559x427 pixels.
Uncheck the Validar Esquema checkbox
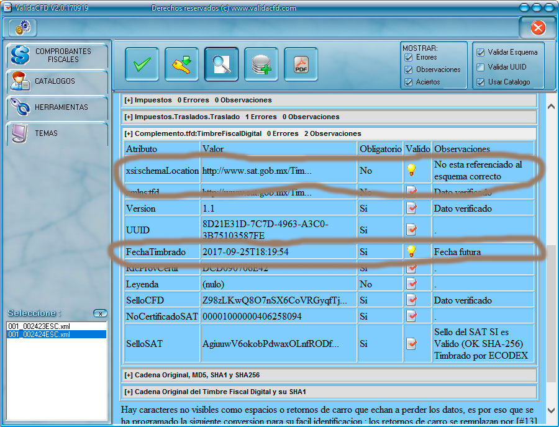pyautogui.click(x=481, y=52)
